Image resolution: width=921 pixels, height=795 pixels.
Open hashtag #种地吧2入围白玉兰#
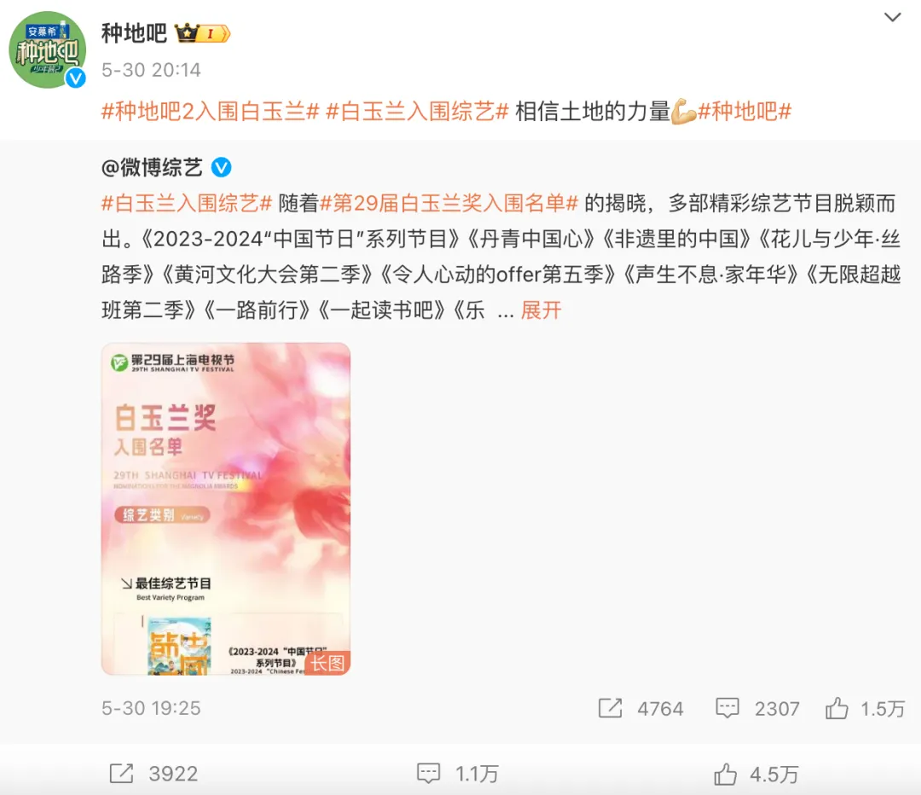[211, 111]
